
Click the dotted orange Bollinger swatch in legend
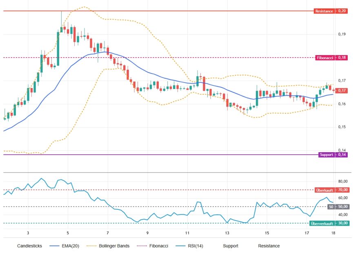pyautogui.click(x=91, y=246)
